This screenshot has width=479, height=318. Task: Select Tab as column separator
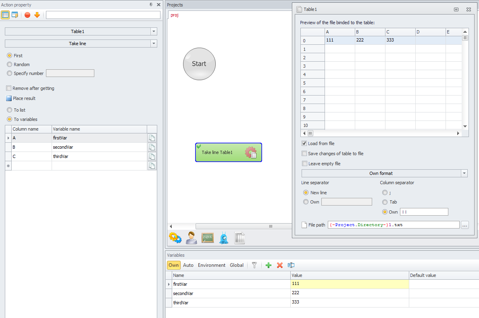pyautogui.click(x=385, y=202)
